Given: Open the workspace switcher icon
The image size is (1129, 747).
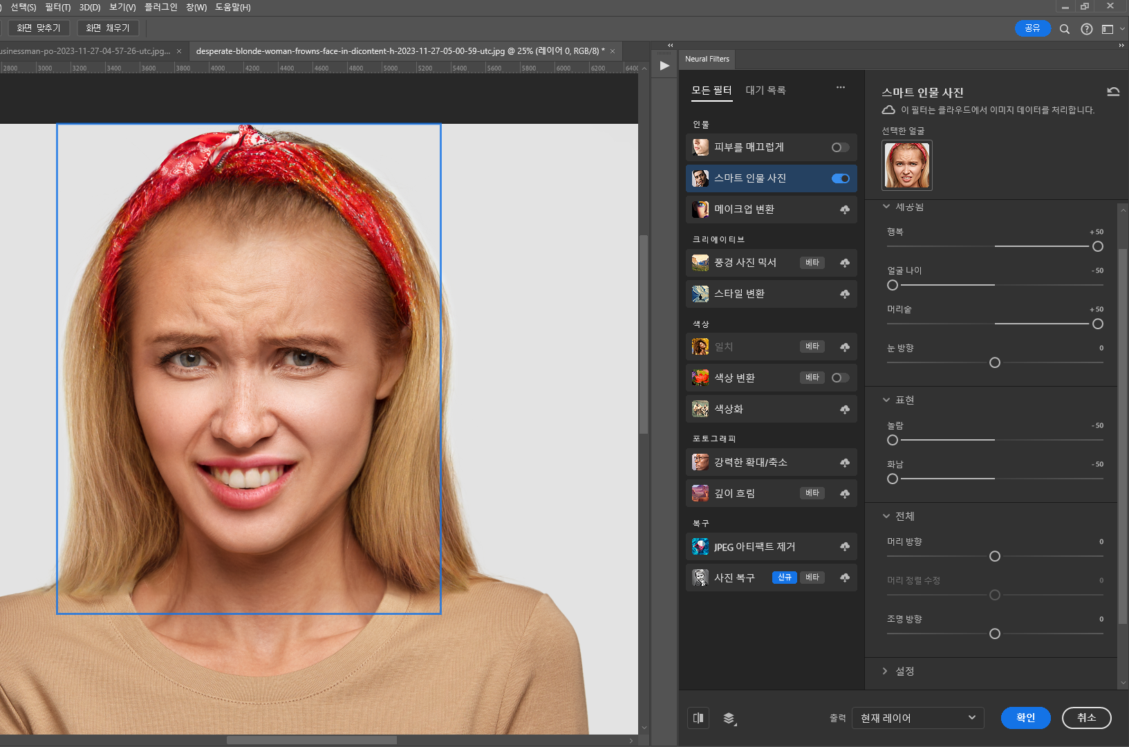Looking at the screenshot, I should 1108,29.
